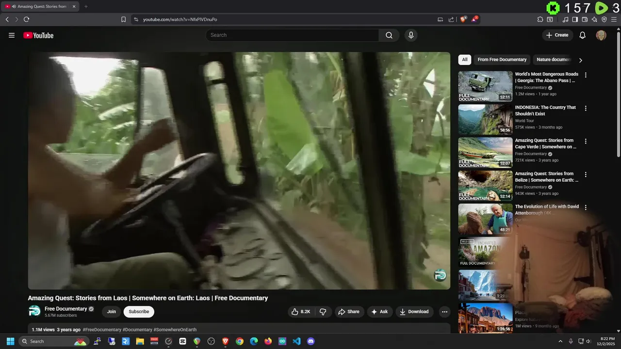Open Firefox from the taskbar
Viewport: 621px width, 349px height.
click(x=268, y=341)
